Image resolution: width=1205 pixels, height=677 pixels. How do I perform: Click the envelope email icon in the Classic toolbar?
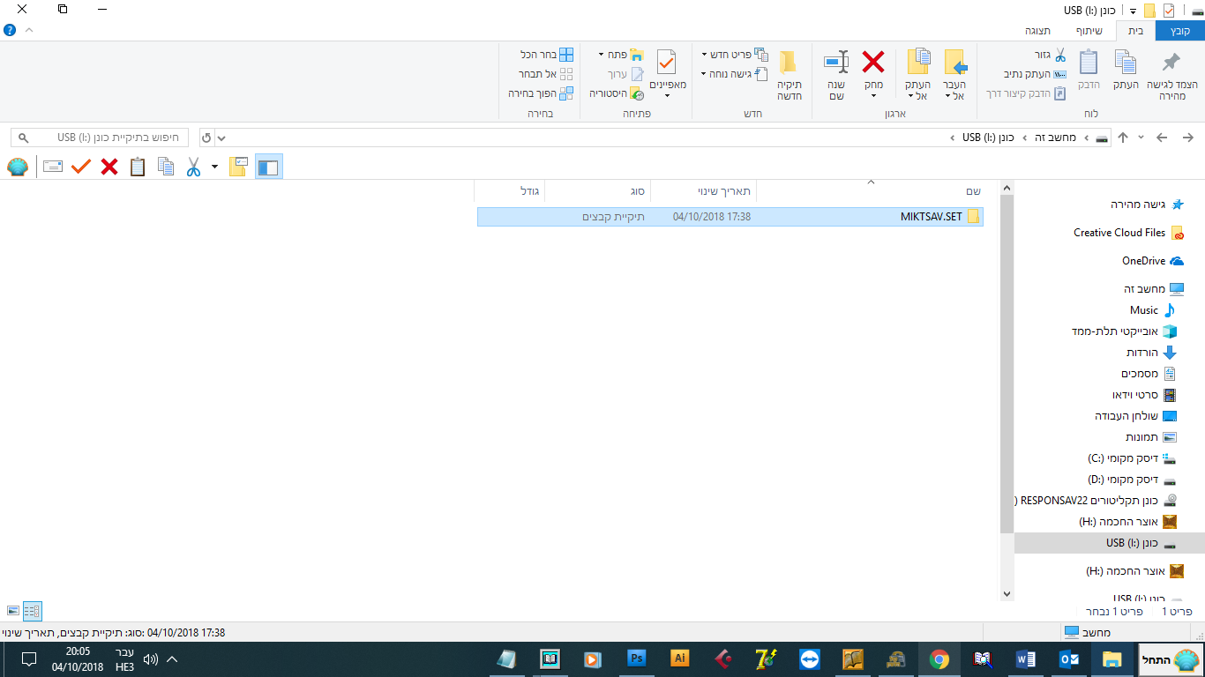[x=53, y=166]
